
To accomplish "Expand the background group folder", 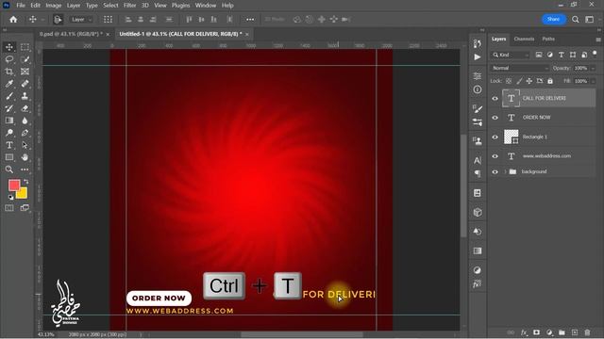I will click(505, 171).
